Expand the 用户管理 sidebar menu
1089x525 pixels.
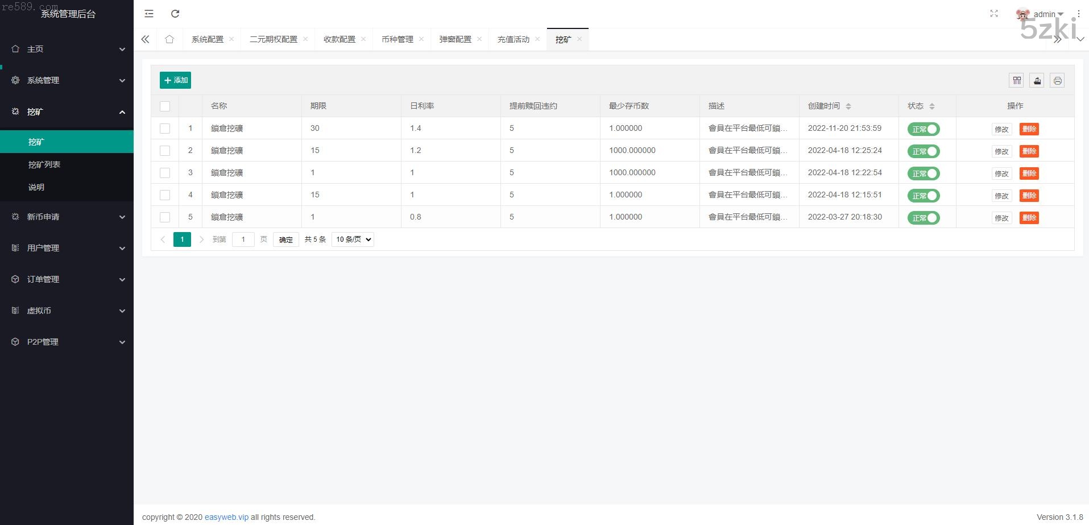pyautogui.click(x=67, y=248)
